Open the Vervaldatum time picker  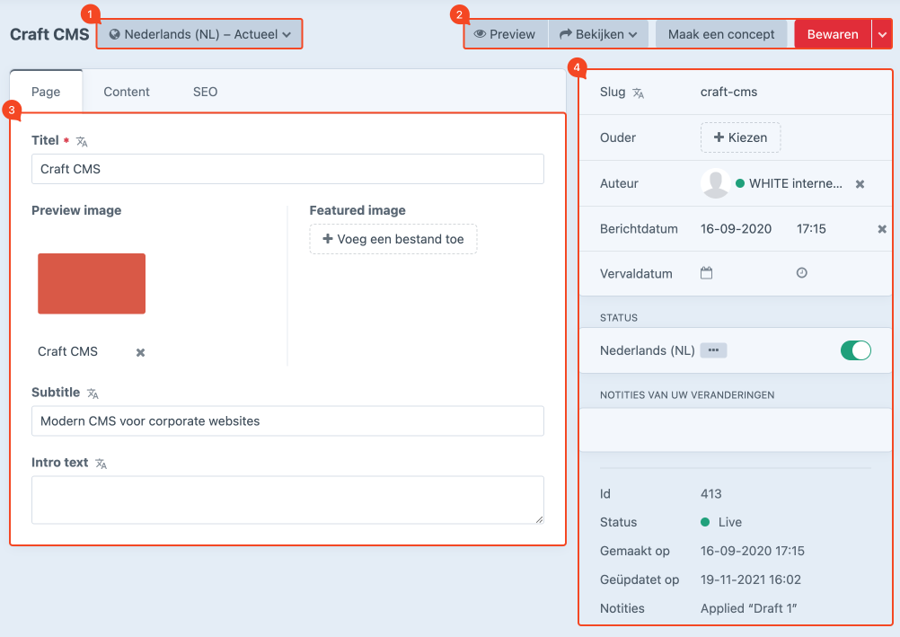pyautogui.click(x=802, y=273)
